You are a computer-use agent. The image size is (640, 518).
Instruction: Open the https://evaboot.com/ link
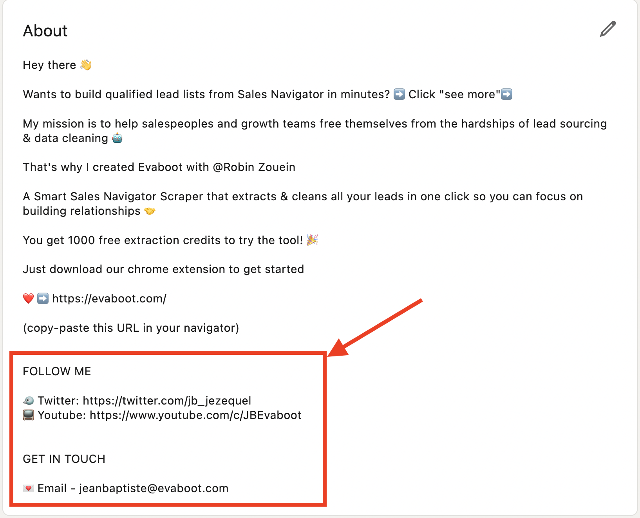109,299
